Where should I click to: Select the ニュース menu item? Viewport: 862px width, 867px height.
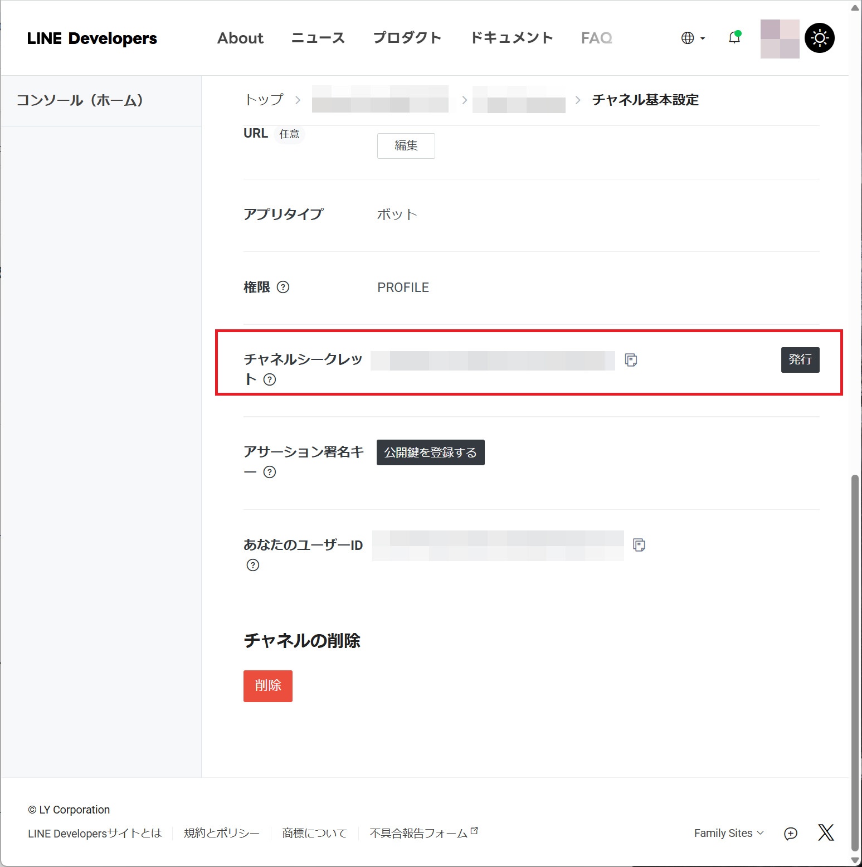point(318,37)
